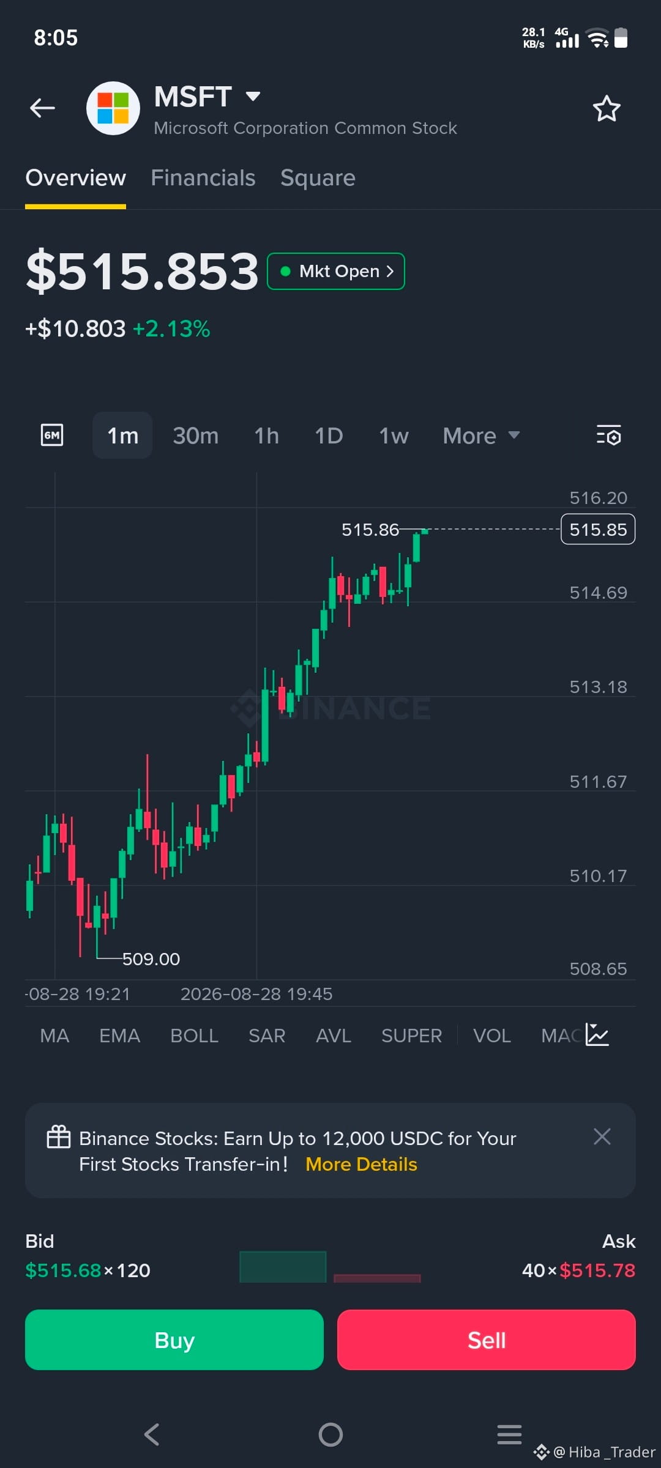The image size is (661, 1468).
Task: Add MSFT to favorites with the star icon
Action: point(607,109)
